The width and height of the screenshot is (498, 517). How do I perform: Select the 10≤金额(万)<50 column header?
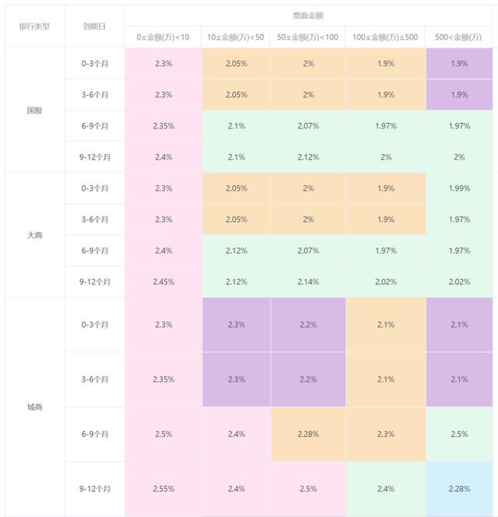(x=235, y=37)
